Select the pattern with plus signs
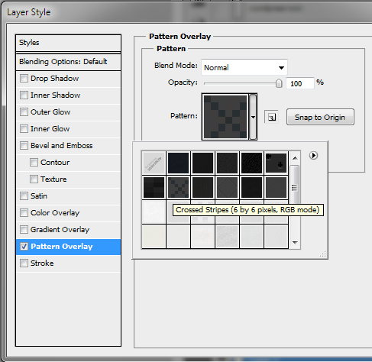372x362 pixels. [277, 163]
